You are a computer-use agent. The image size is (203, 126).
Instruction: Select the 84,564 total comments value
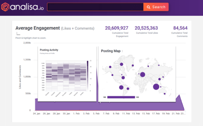[180, 28]
